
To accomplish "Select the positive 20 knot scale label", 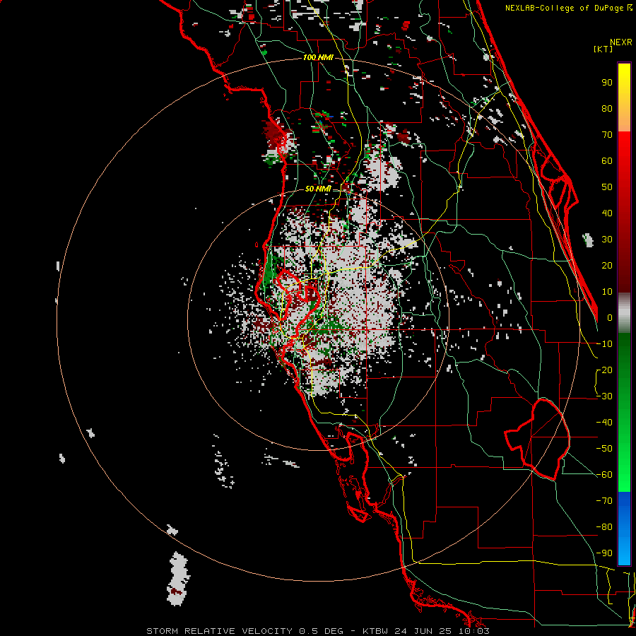I will tap(607, 266).
